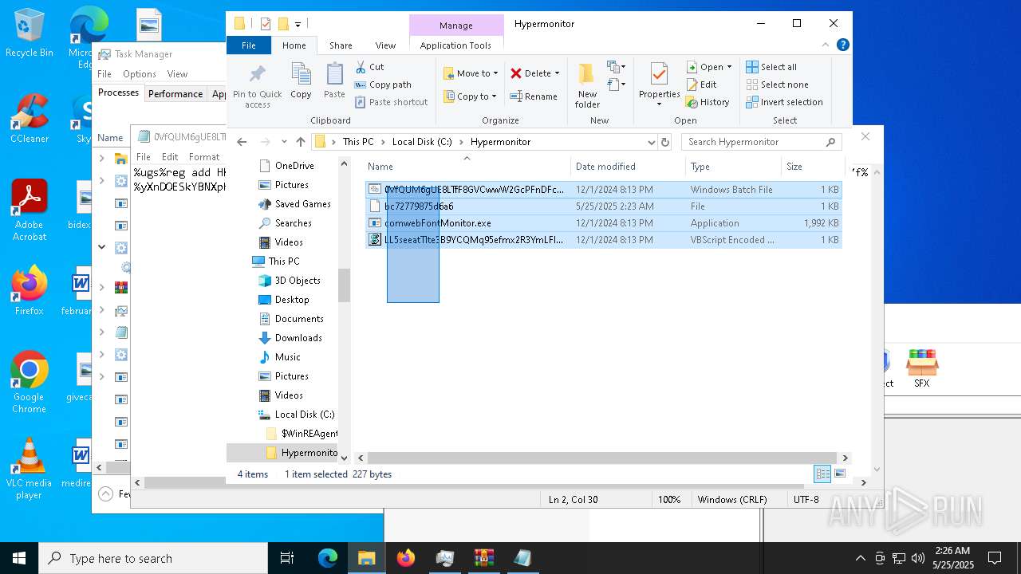
Task: Open Recycle Bin on desktop
Action: coord(30,33)
